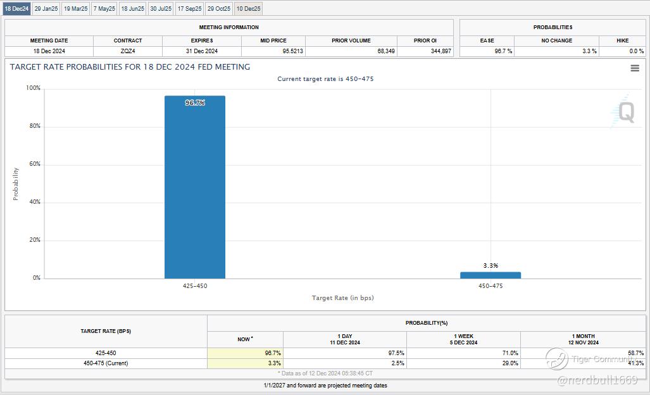Open the 7 May25 meeting tab

click(x=104, y=9)
